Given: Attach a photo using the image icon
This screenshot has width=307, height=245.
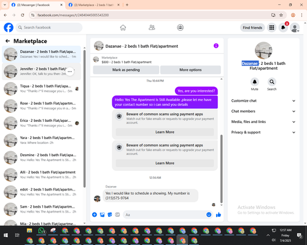Looking at the screenshot, I should tap(102, 214).
